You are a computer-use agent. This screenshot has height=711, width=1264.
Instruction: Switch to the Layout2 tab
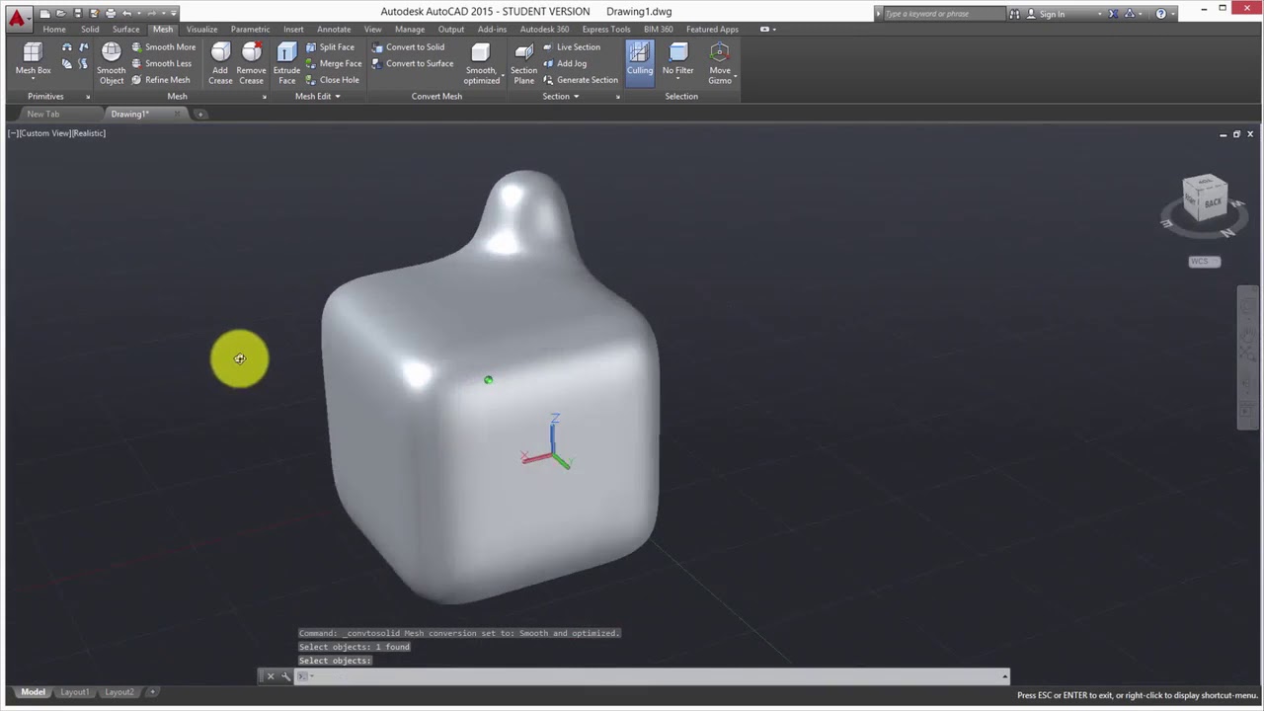[119, 692]
